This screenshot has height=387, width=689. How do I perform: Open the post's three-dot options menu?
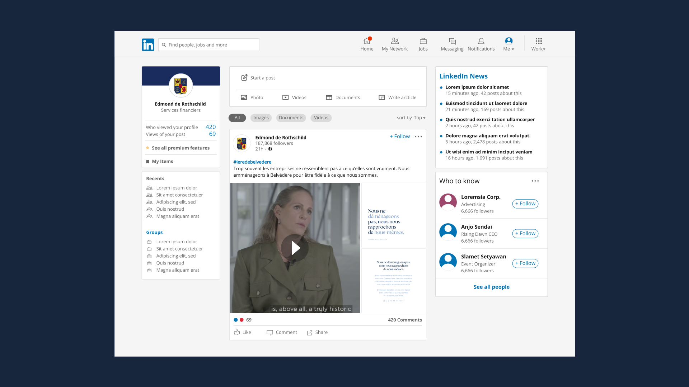[x=418, y=137]
